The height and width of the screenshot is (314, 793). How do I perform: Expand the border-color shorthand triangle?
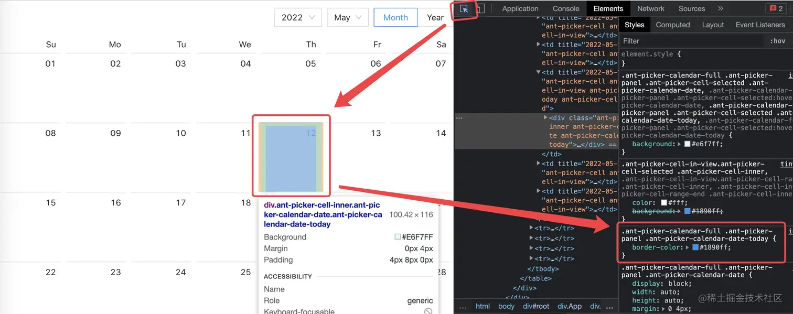click(688, 247)
